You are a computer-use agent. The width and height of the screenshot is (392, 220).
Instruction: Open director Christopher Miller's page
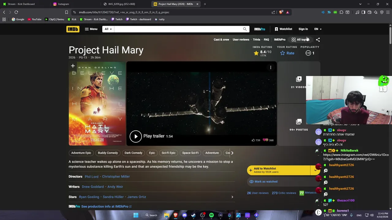(x=116, y=177)
